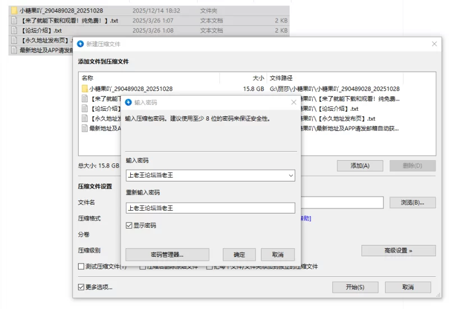The height and width of the screenshot is (309, 449).
Task: Select 小糖果吖_290489028_20251028 folder in Explorer
Action: click(x=61, y=11)
